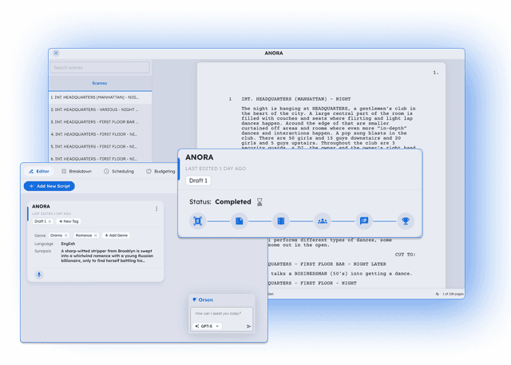Switch to the Breakdown tab
Screen dimensions: 511x365
77,171
